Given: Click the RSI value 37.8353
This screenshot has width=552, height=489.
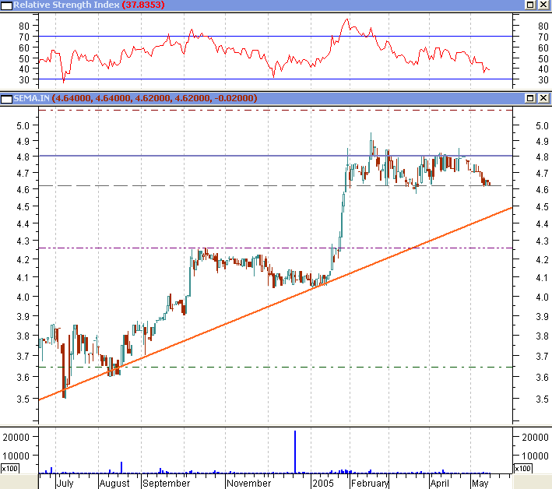Looking at the screenshot, I should pyautogui.click(x=143, y=5).
